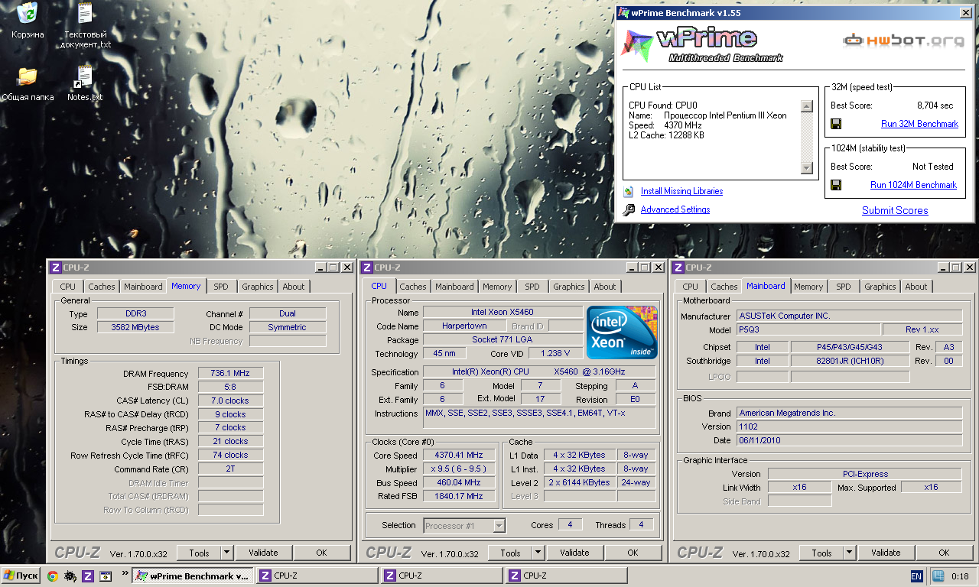The image size is (979, 587).
Task: Launch CPU-Z from quick launch bar
Action: (88, 576)
